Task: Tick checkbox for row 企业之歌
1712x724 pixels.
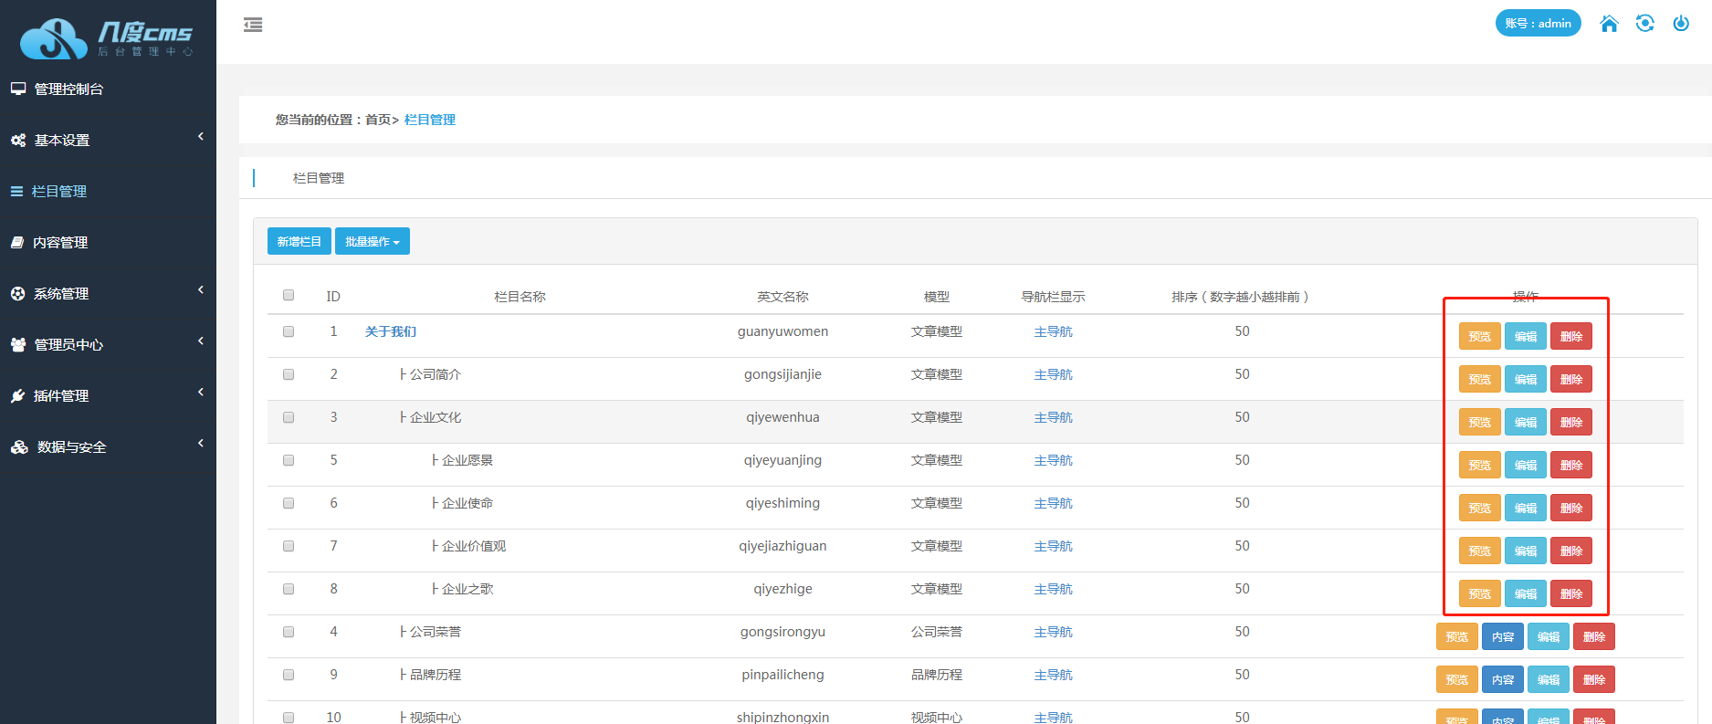Action: 289,589
